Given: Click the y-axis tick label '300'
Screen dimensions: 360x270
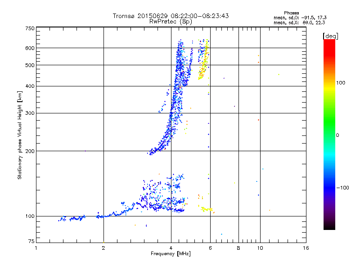Looking at the screenshot, I should coord(30,113).
